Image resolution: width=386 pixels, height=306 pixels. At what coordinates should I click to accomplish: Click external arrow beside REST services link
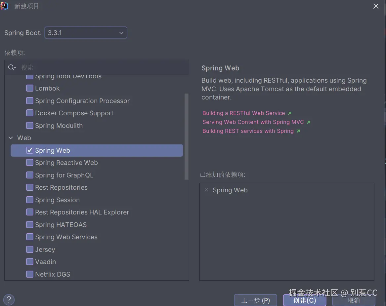point(298,131)
